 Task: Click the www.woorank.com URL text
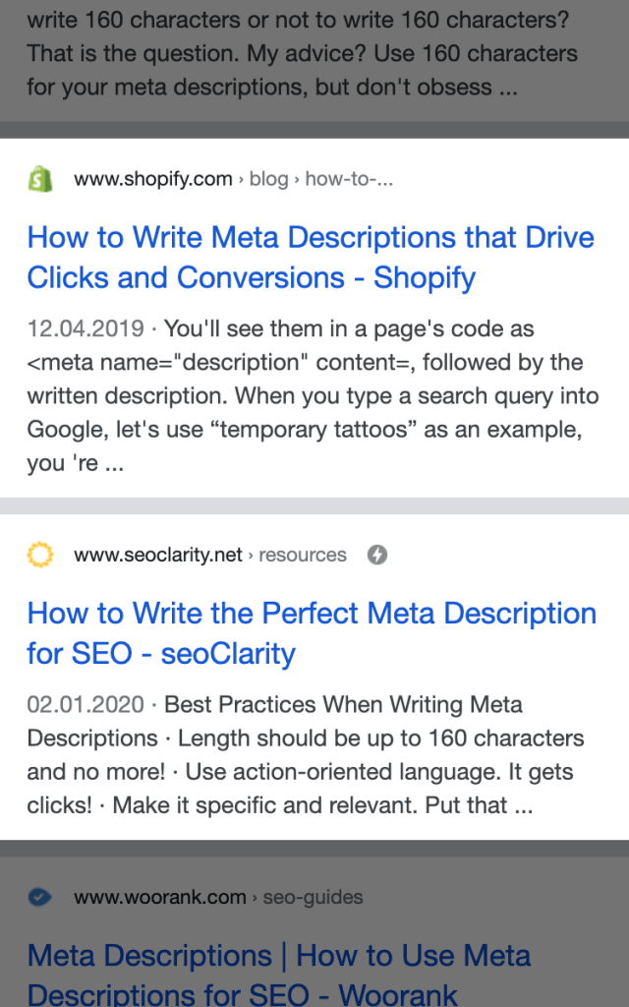click(x=160, y=897)
